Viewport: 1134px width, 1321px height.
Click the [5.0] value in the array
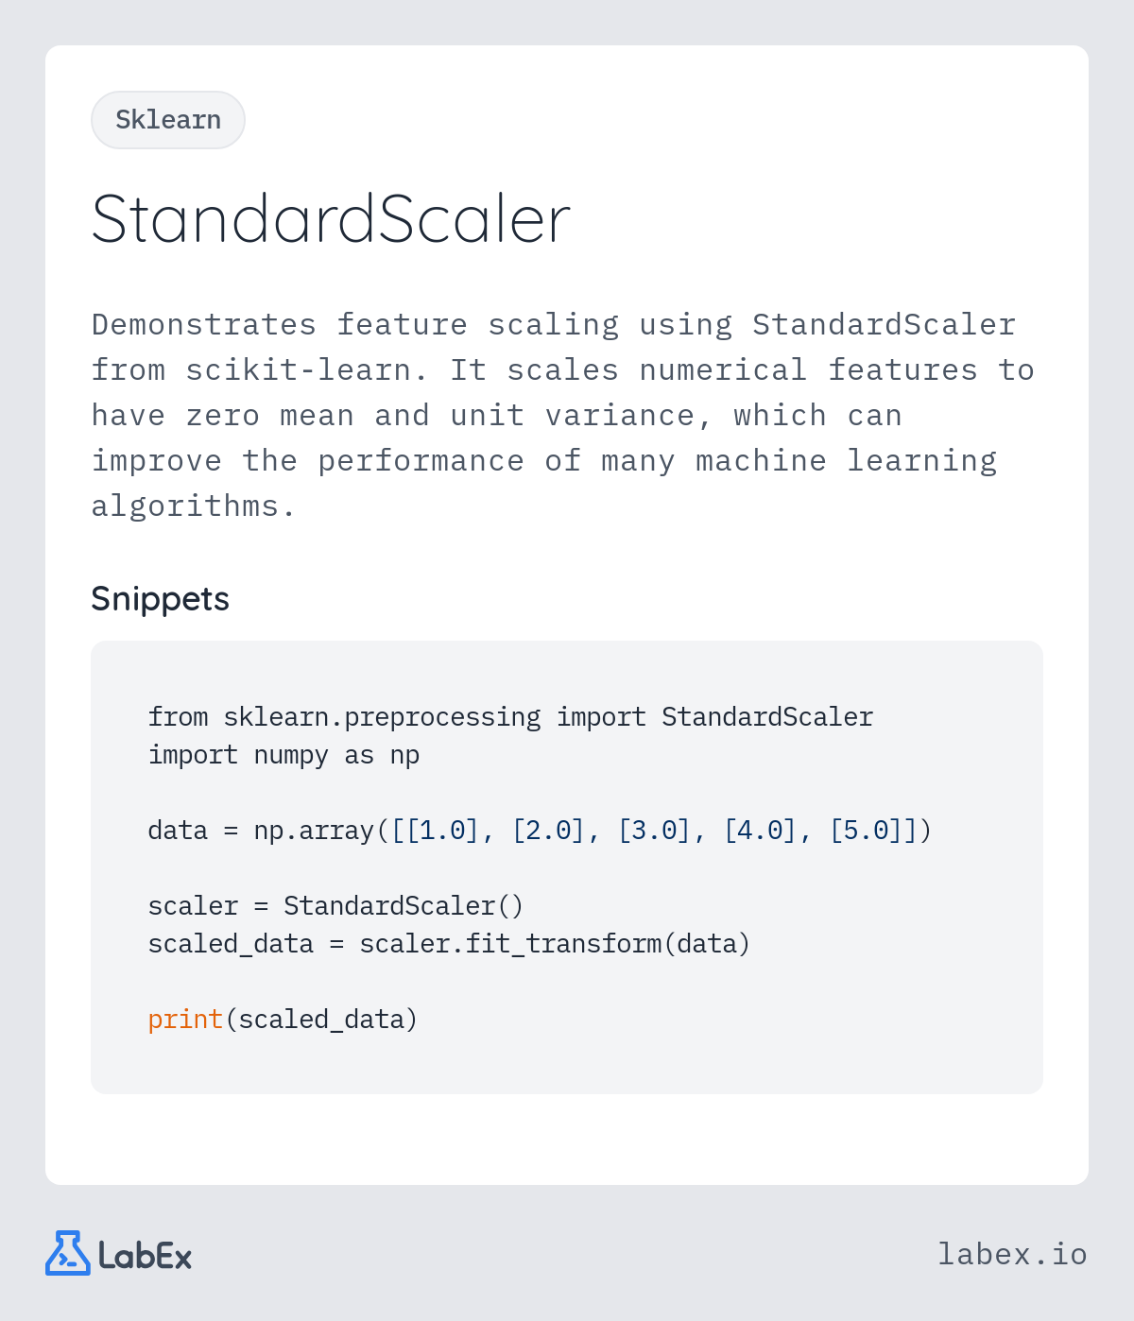pos(866,831)
